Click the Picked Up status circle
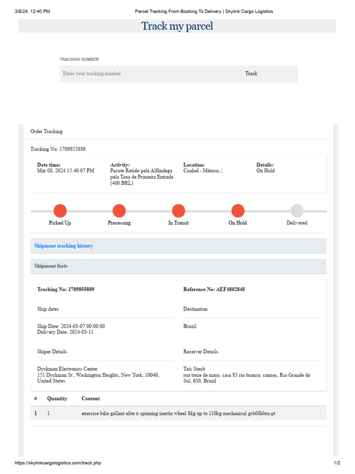Viewport: 355px width, 474px height. pos(60,211)
